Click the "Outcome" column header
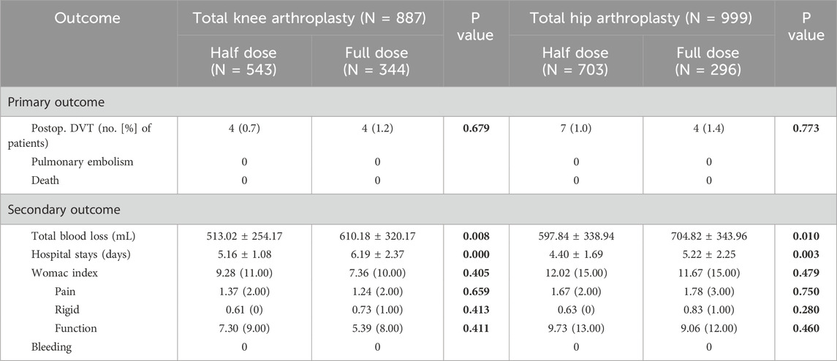This screenshot has width=837, height=361. [88, 17]
